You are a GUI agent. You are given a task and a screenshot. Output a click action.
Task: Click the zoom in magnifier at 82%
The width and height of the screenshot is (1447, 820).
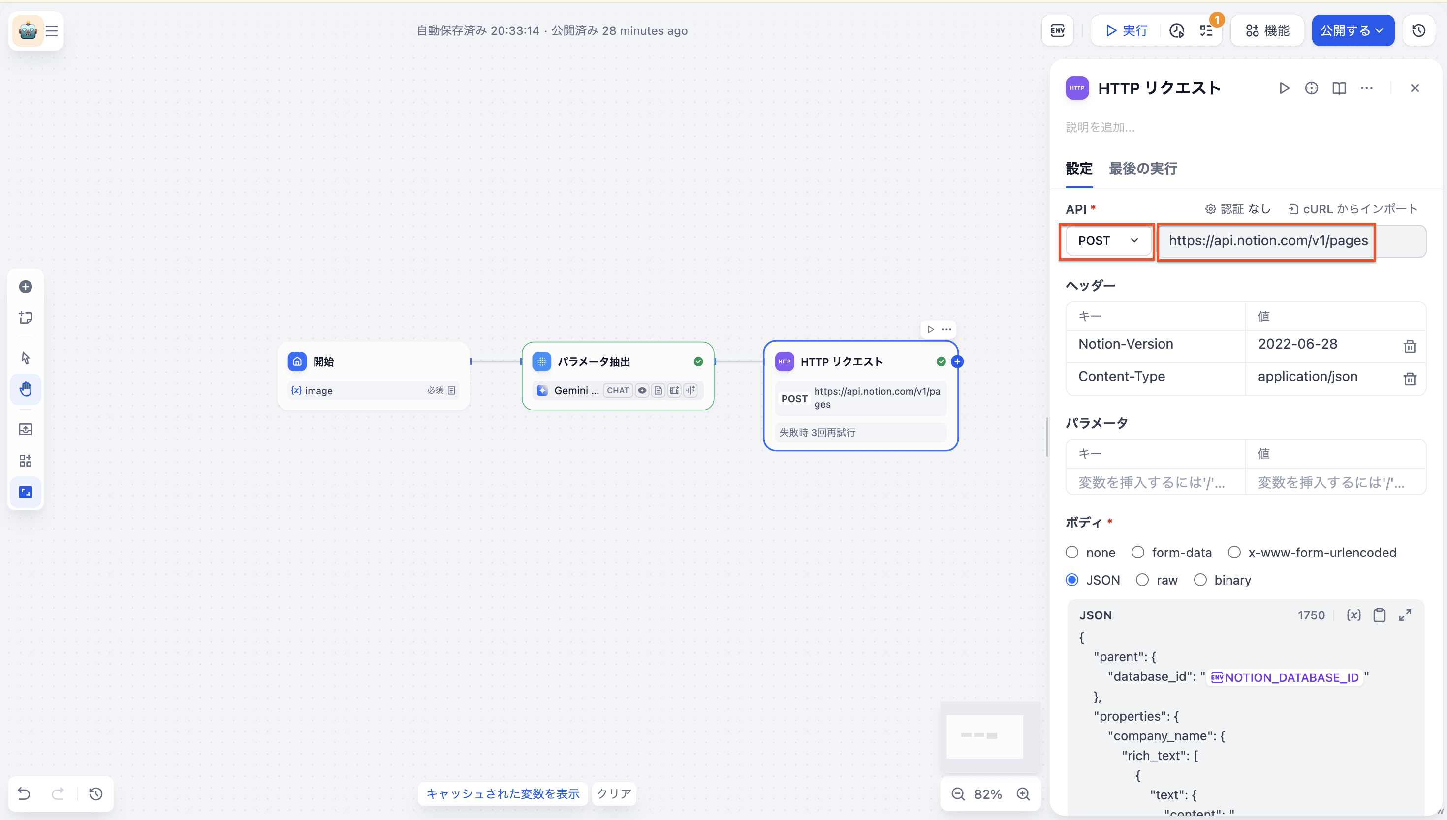point(1023,794)
